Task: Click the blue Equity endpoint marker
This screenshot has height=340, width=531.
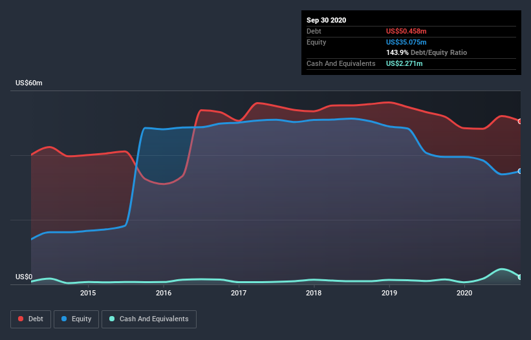Action: tap(520, 171)
